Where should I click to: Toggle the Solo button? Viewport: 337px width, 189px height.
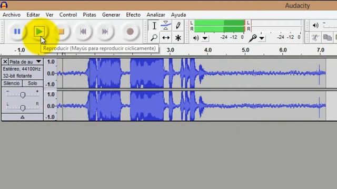click(x=33, y=83)
